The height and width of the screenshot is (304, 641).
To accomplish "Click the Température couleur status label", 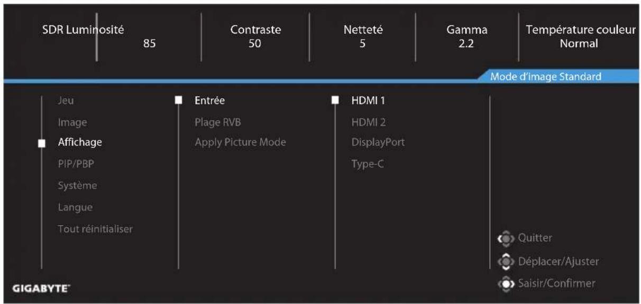I will tap(581, 30).
